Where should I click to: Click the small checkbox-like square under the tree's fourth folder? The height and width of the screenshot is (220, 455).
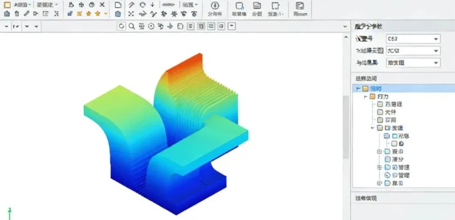(394, 143)
